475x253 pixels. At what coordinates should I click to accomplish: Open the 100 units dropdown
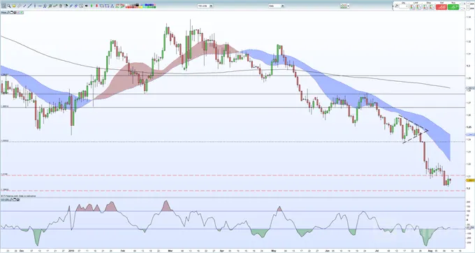(205, 6)
